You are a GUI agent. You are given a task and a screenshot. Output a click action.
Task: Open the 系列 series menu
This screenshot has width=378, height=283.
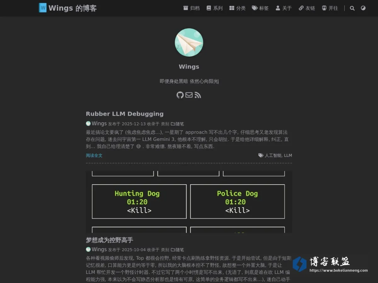tap(215, 8)
